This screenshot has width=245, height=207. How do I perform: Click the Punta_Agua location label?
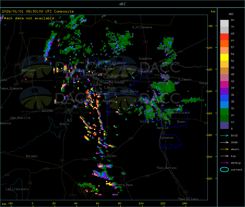tap(124, 185)
